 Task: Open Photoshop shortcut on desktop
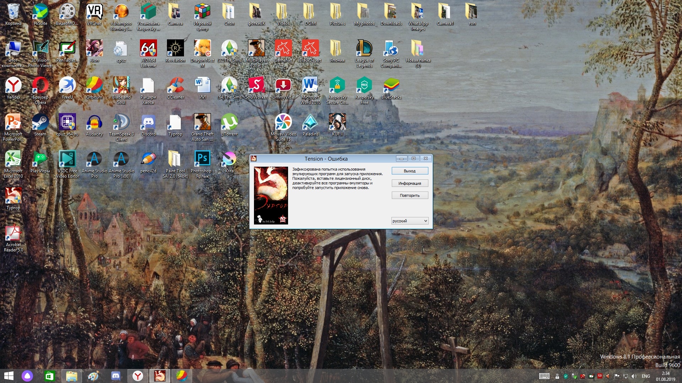(202, 164)
